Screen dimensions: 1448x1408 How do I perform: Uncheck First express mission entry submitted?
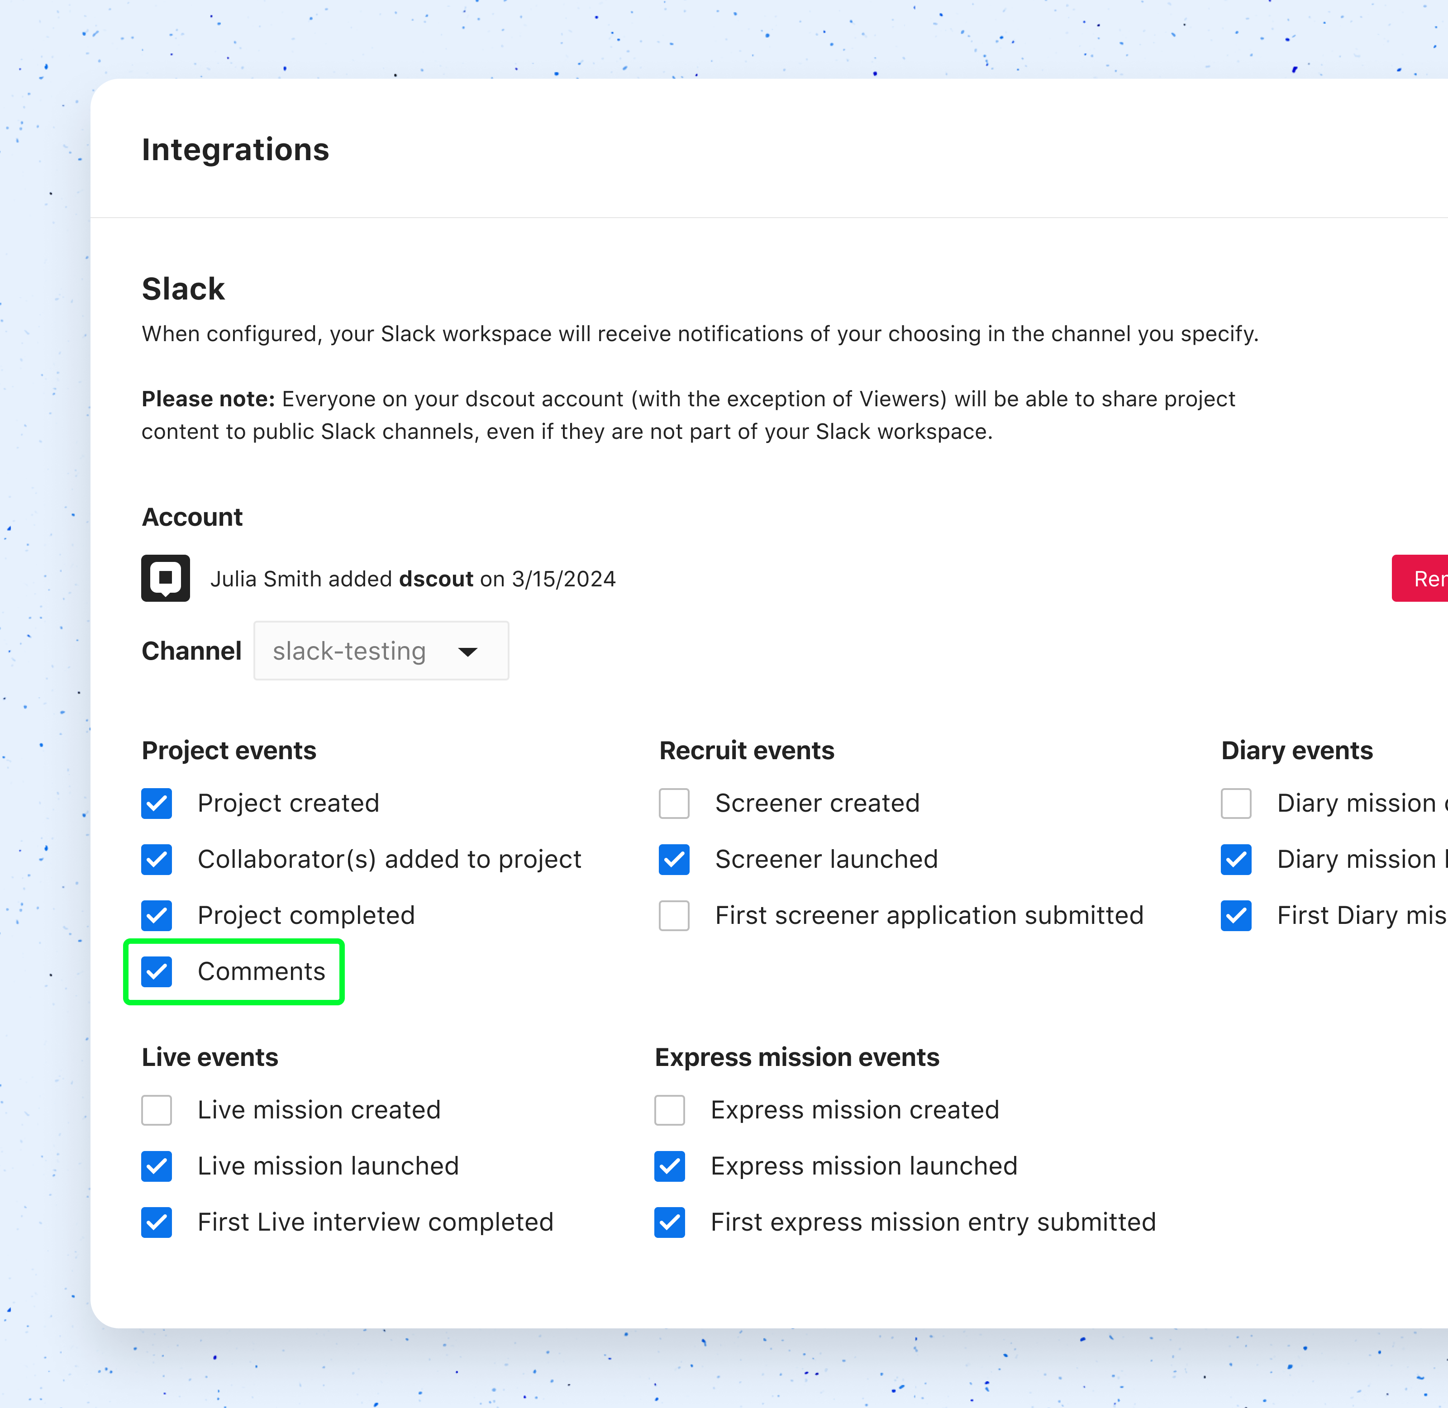(669, 1223)
